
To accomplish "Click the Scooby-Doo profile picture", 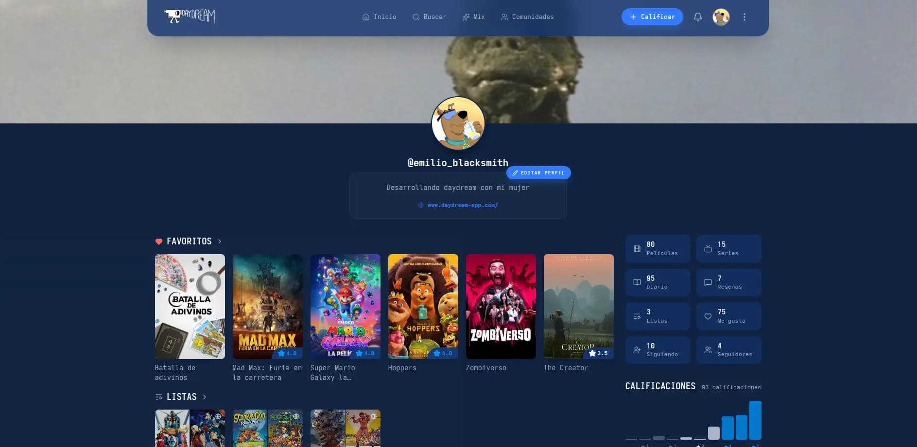I will click(458, 123).
